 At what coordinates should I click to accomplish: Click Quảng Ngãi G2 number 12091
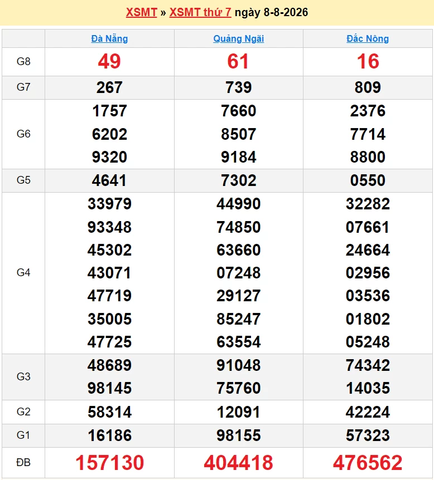pyautogui.click(x=239, y=412)
